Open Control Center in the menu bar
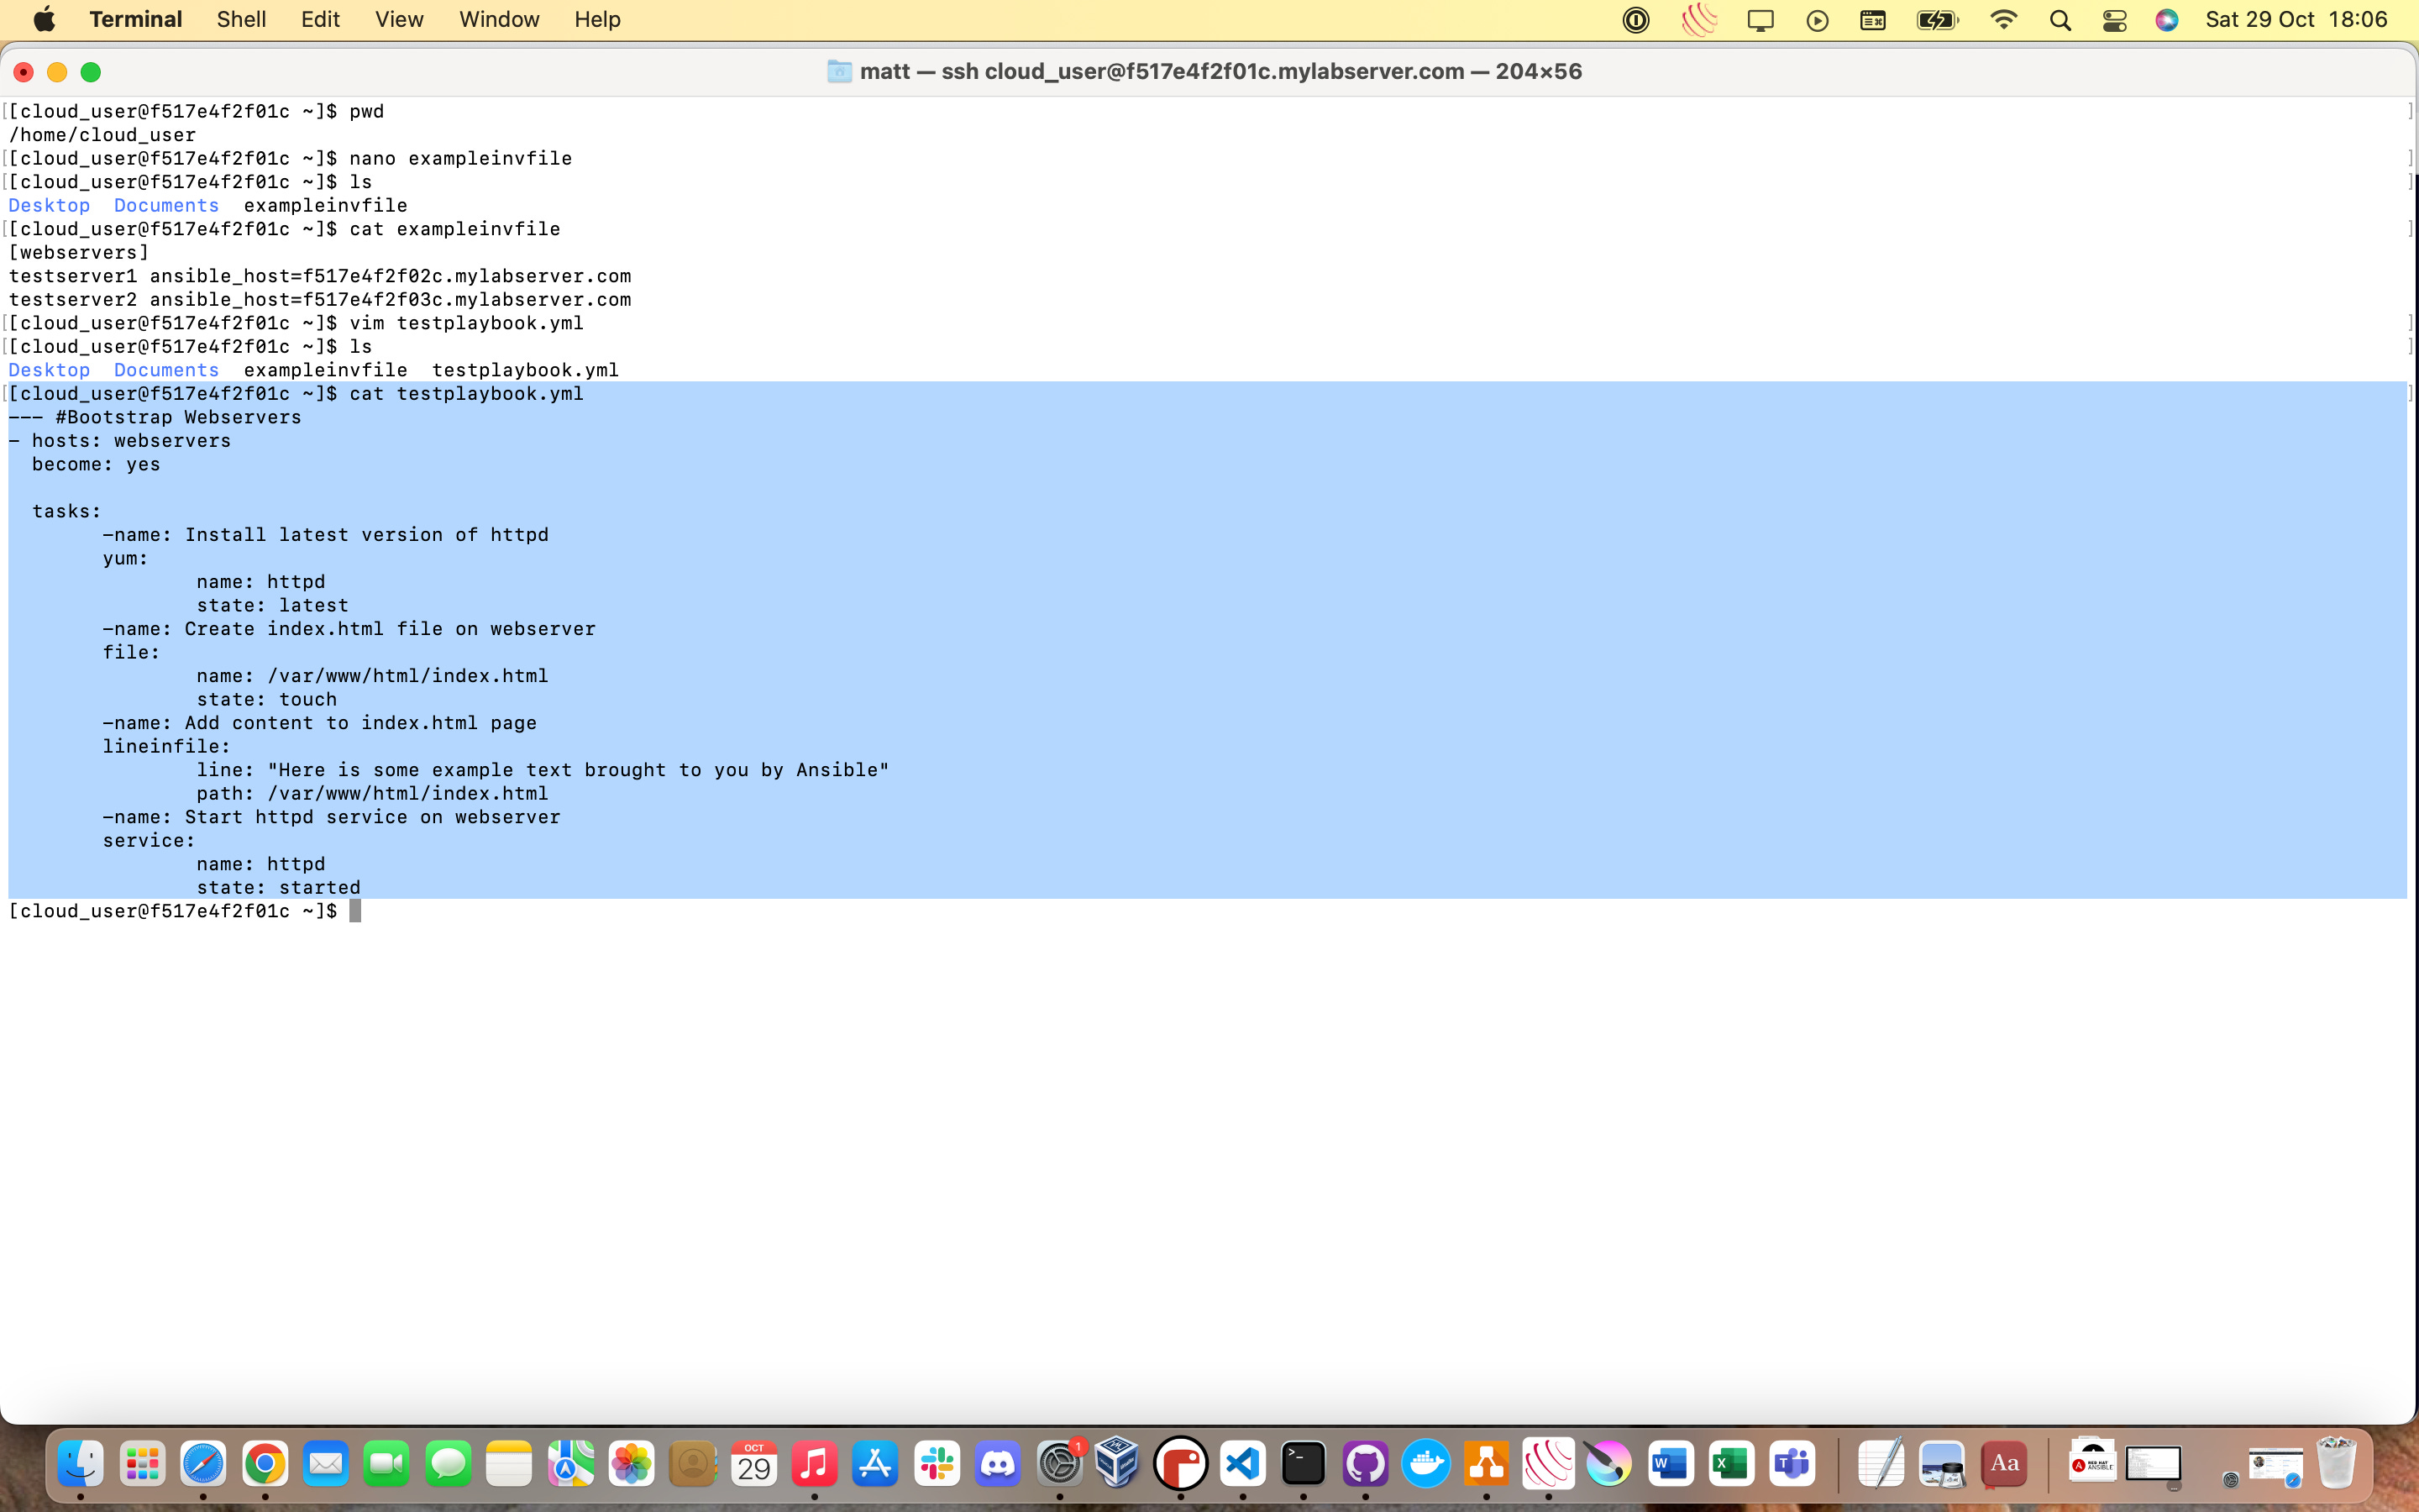This screenshot has width=2419, height=1512. click(2114, 20)
